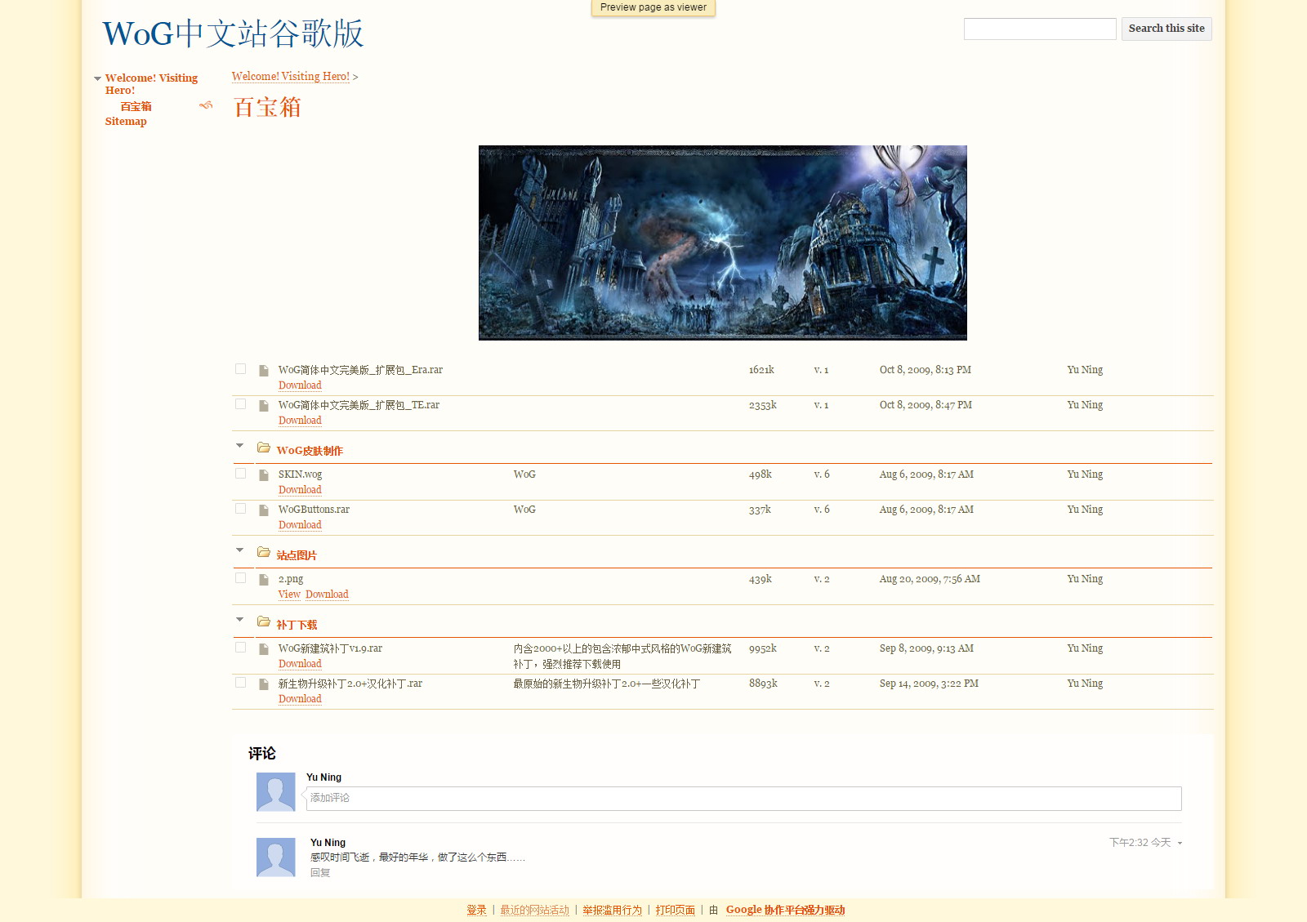Click the site search text field

(1040, 29)
